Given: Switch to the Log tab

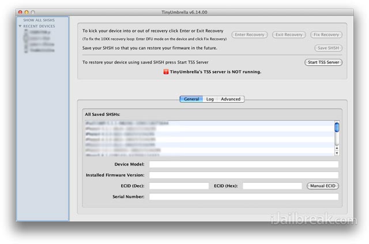Looking at the screenshot, I should (x=210, y=99).
